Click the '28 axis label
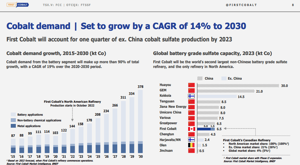The image size is (300, 165). pos(124,156)
